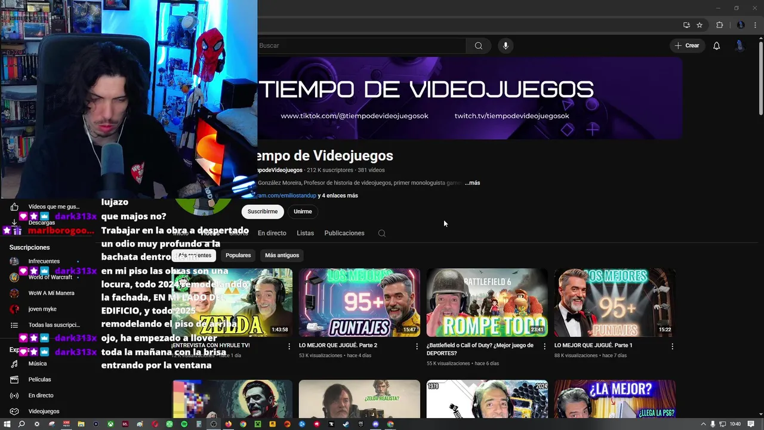
Task: Open options menu for Battlefield o Call of Duty video
Action: click(544, 346)
